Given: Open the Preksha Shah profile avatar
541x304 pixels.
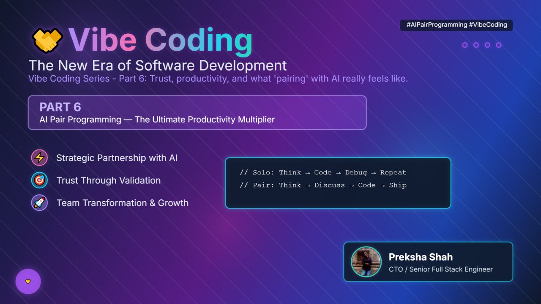Looking at the screenshot, I should pos(366,262).
